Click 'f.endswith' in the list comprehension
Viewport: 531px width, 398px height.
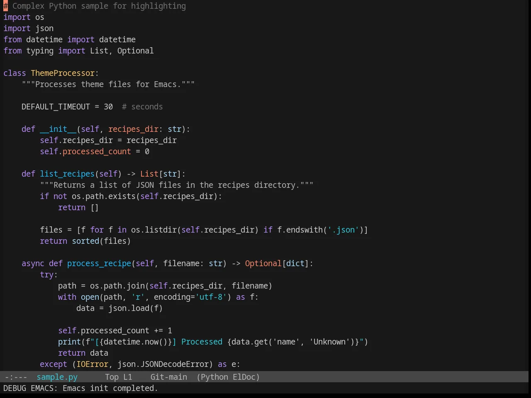(300, 230)
